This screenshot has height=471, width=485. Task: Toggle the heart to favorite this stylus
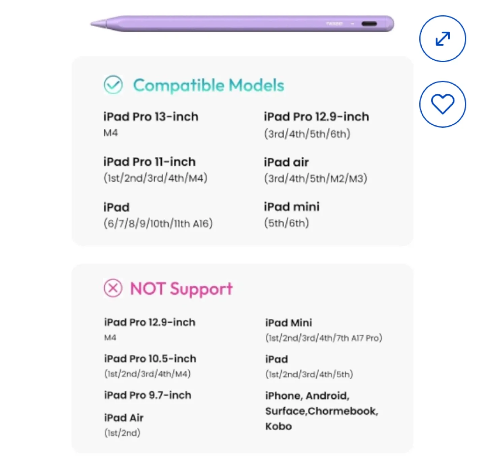click(x=442, y=104)
